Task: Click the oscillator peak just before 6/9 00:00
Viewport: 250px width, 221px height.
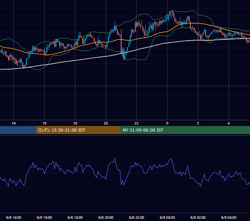Action: click(x=171, y=159)
